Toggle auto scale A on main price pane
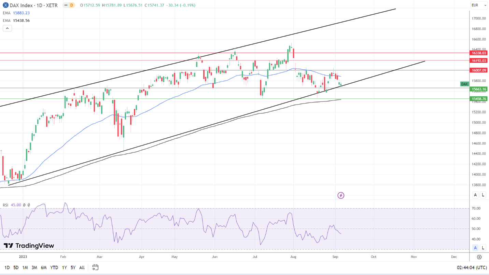This screenshot has height=275, width=489. (475, 195)
